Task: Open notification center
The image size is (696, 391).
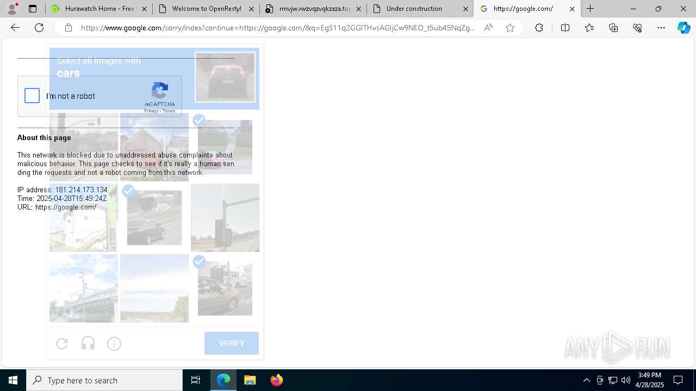Action: click(678, 380)
